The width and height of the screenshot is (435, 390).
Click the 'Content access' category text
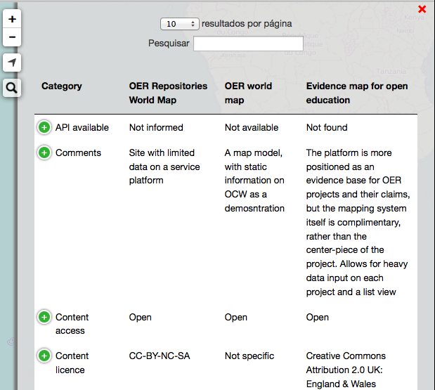[72, 324]
